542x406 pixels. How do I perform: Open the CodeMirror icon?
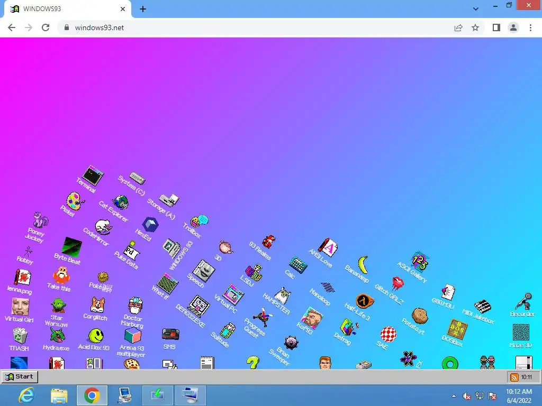click(x=103, y=227)
